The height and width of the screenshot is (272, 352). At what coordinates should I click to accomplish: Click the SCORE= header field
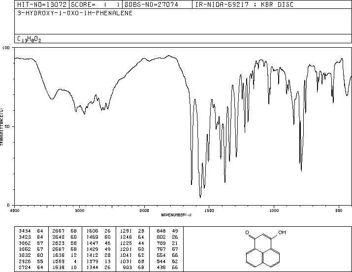(x=96, y=4)
